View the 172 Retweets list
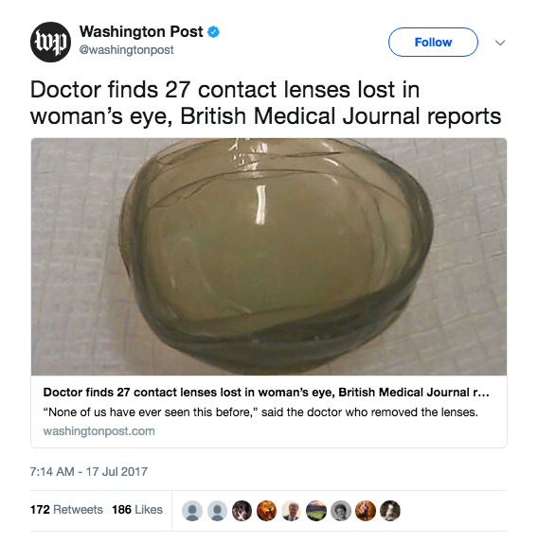Screen dimensions: 538x543 pos(66,509)
